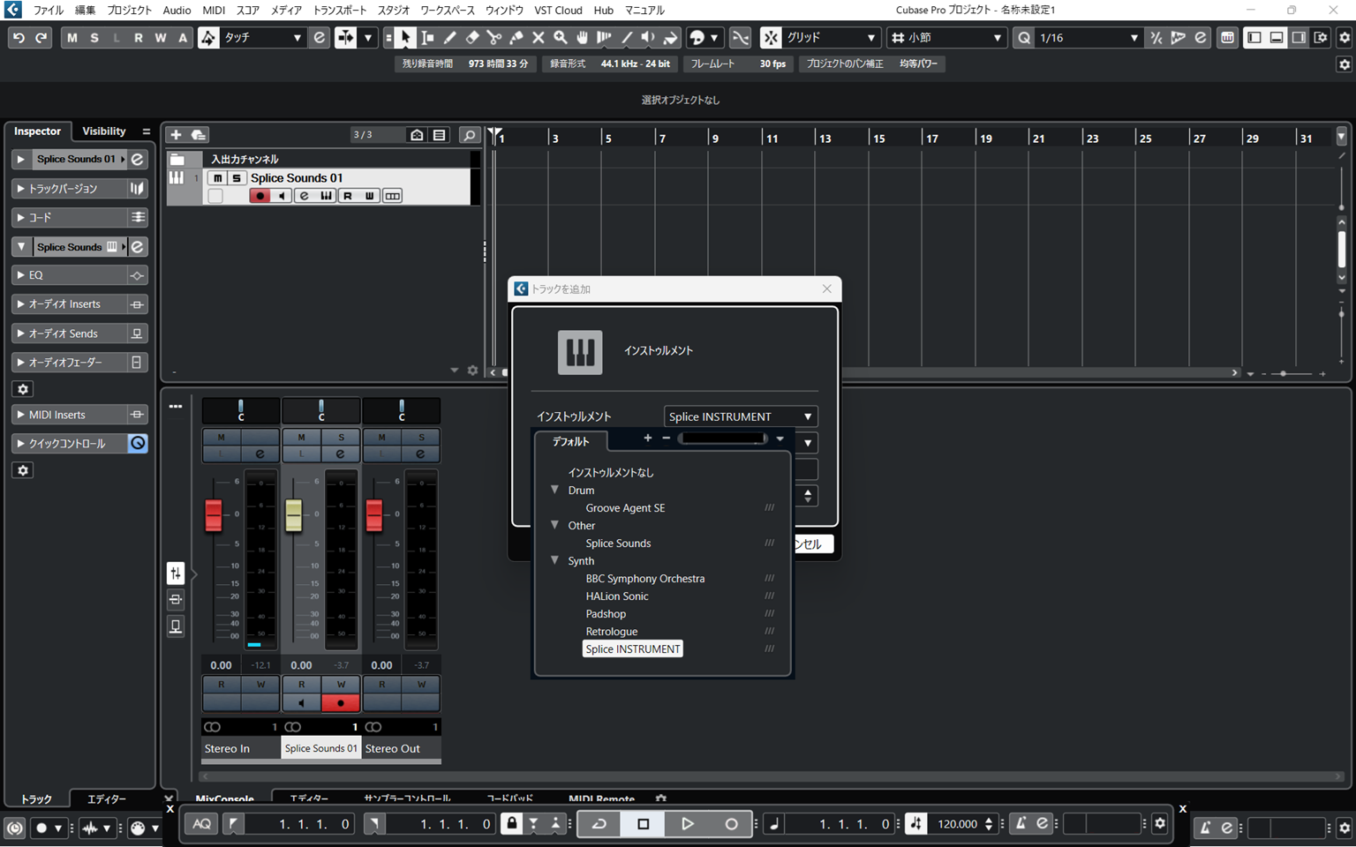Click the tempo 120.000 field

957,824
